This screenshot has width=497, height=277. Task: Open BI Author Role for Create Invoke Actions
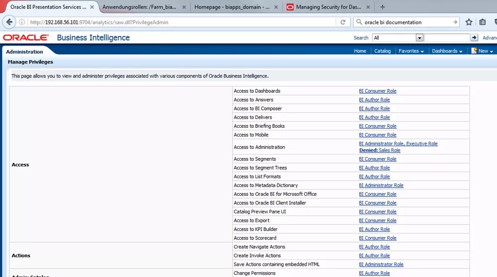[x=374, y=256]
